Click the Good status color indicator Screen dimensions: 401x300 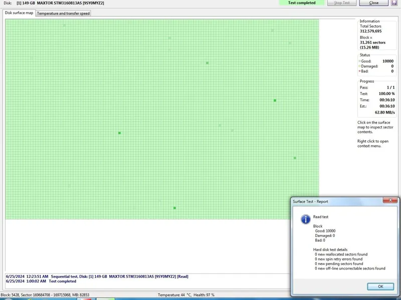[360, 61]
